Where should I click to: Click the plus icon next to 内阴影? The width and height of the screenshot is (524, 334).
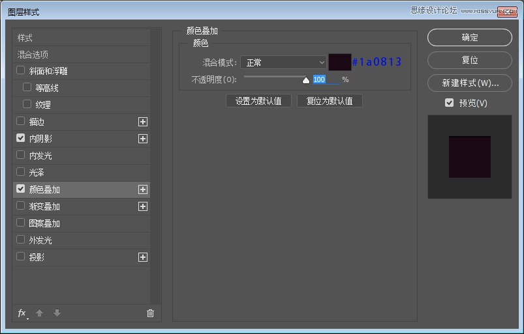(143, 139)
